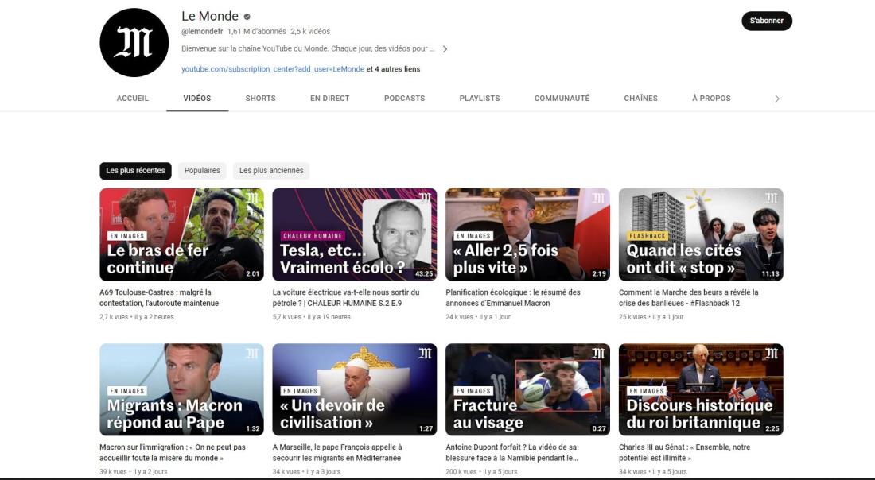Click the '2,5 k vidéos' count text

point(310,32)
